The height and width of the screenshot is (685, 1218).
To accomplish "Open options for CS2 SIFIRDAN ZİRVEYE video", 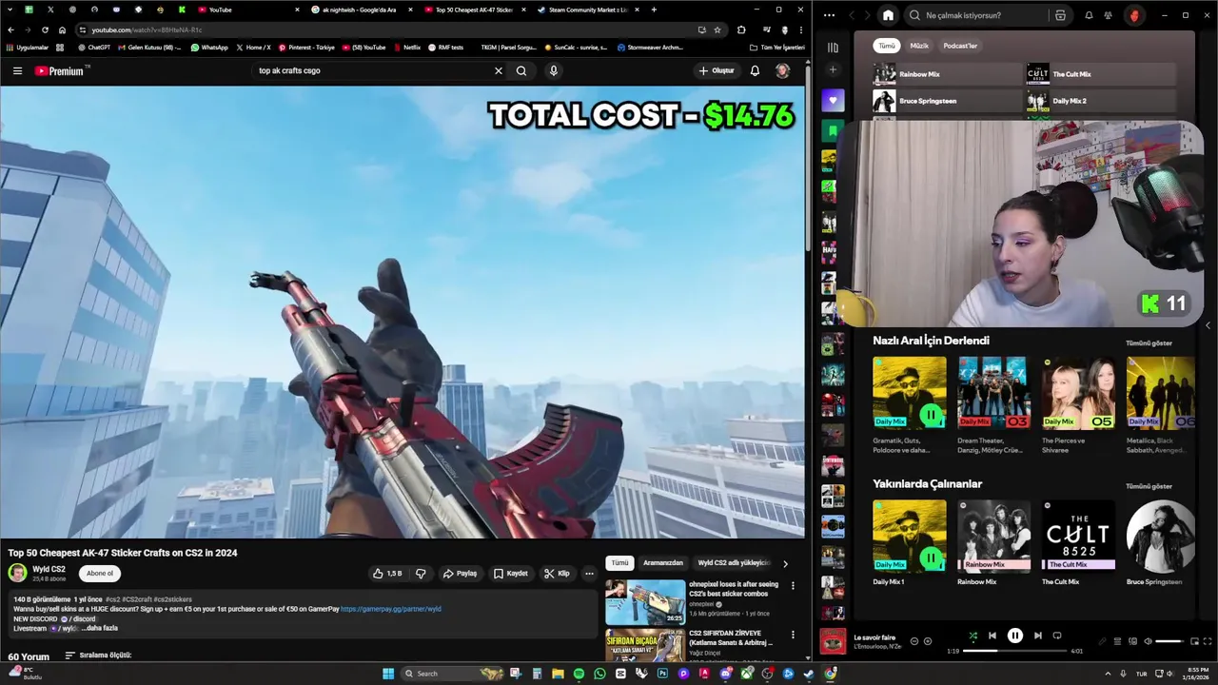I will point(793,635).
